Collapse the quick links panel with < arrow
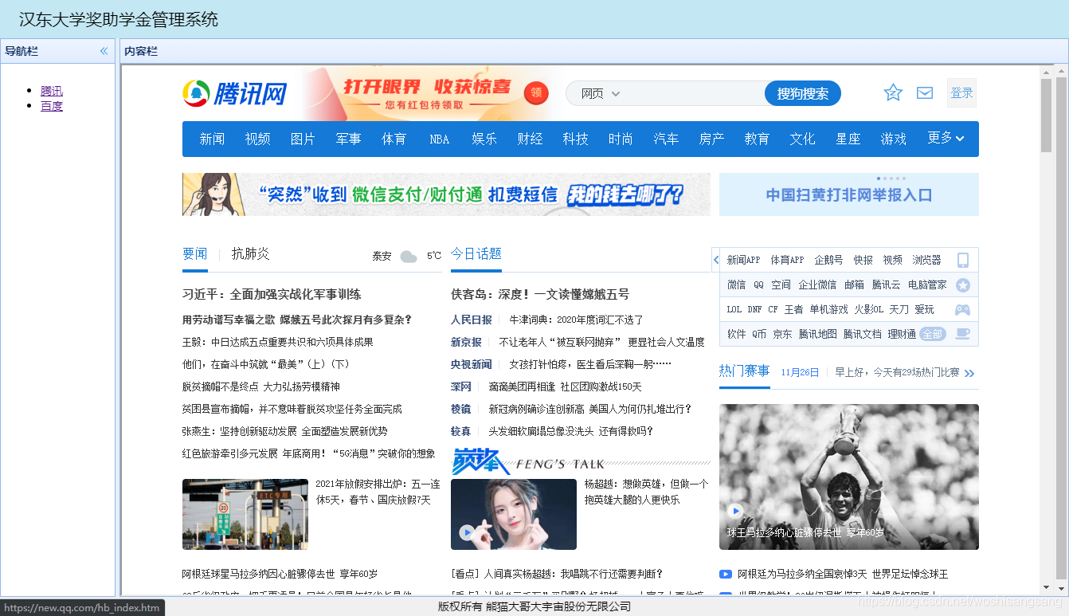 click(716, 260)
